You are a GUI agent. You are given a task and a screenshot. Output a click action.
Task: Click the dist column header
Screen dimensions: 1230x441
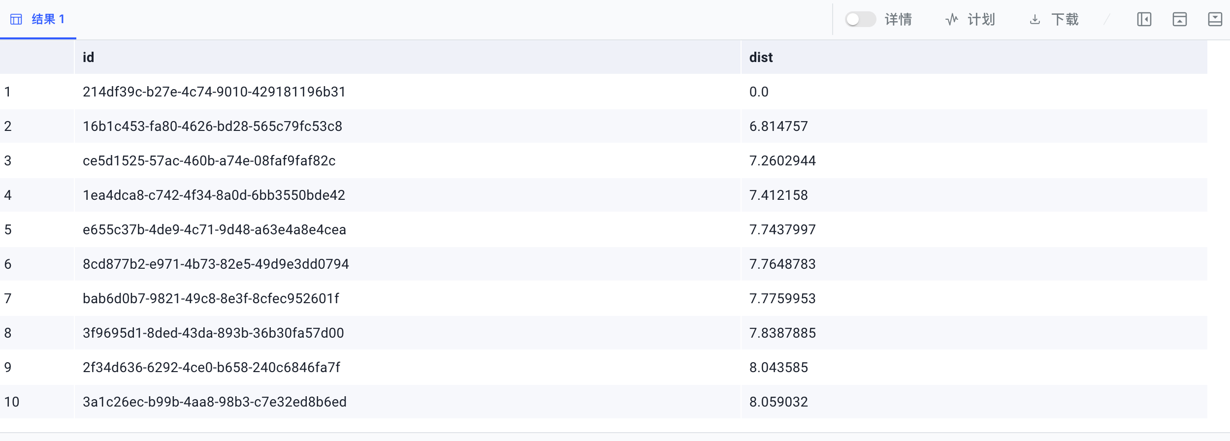click(761, 58)
